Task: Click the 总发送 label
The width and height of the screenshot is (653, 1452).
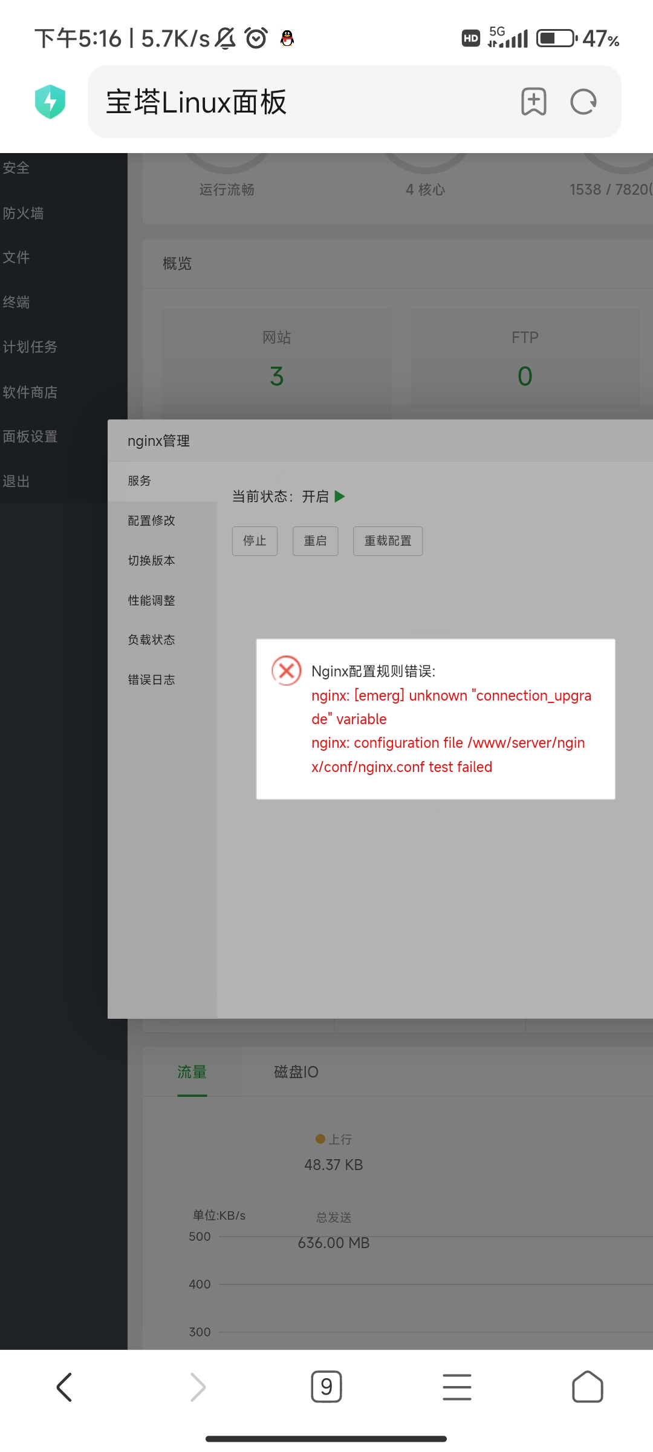Action: pyautogui.click(x=334, y=1217)
